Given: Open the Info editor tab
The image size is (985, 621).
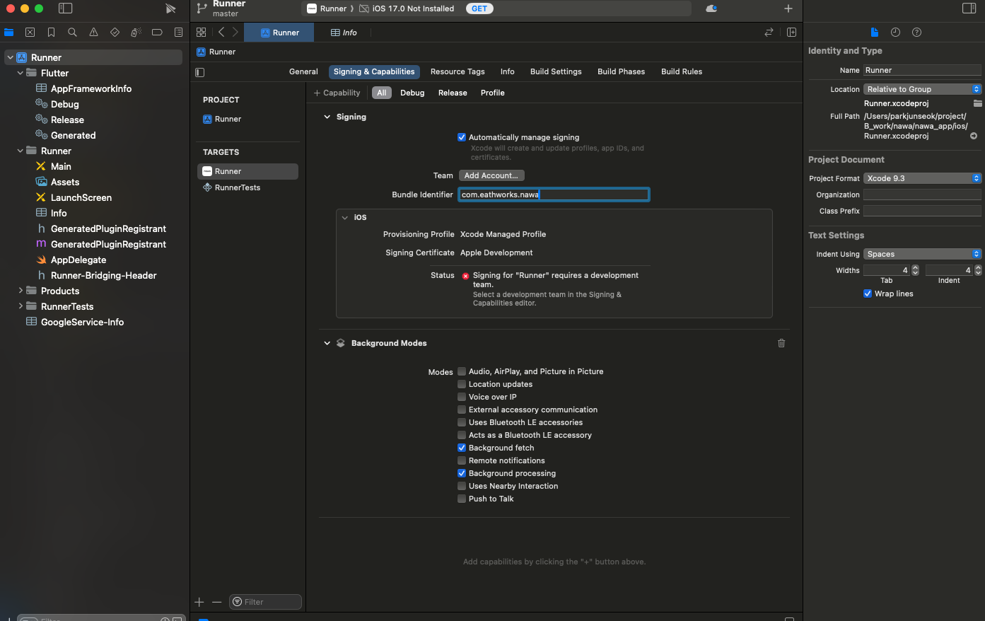Looking at the screenshot, I should click(344, 33).
